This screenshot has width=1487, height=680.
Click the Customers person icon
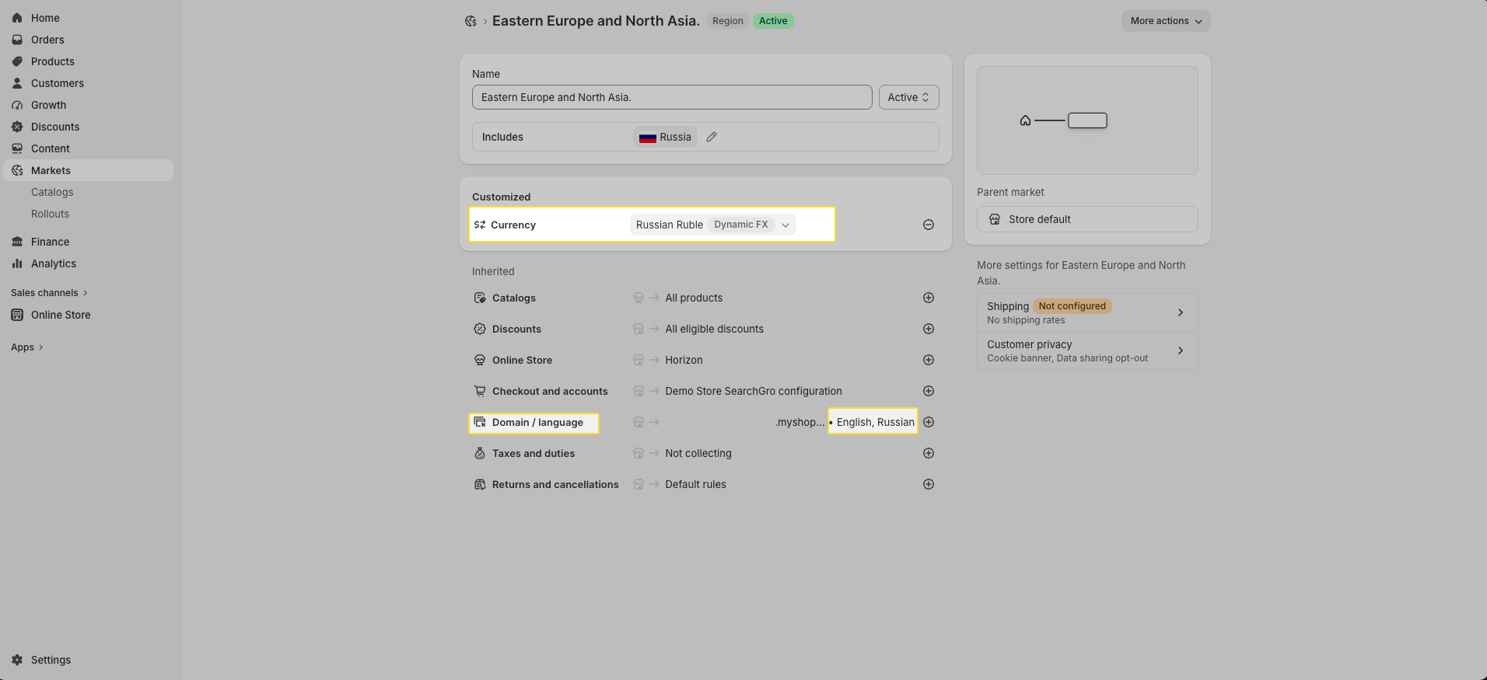pos(17,83)
